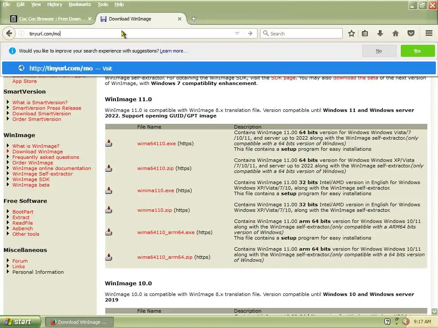Open Asbench free software link
The image size is (438, 328).
pyautogui.click(x=22, y=228)
